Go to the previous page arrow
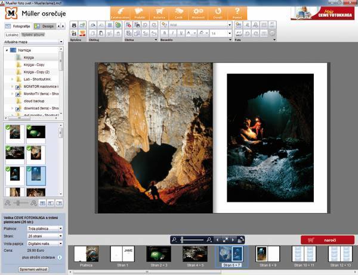Screen dimensions: 358x275 click(x=217, y=240)
